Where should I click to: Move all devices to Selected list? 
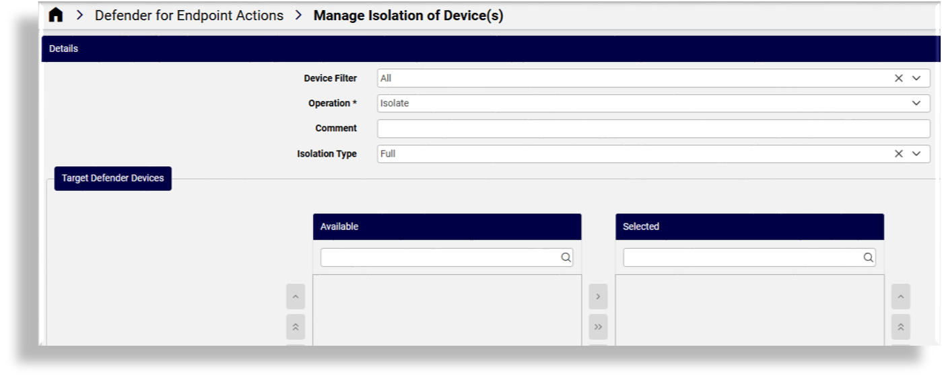pos(598,327)
